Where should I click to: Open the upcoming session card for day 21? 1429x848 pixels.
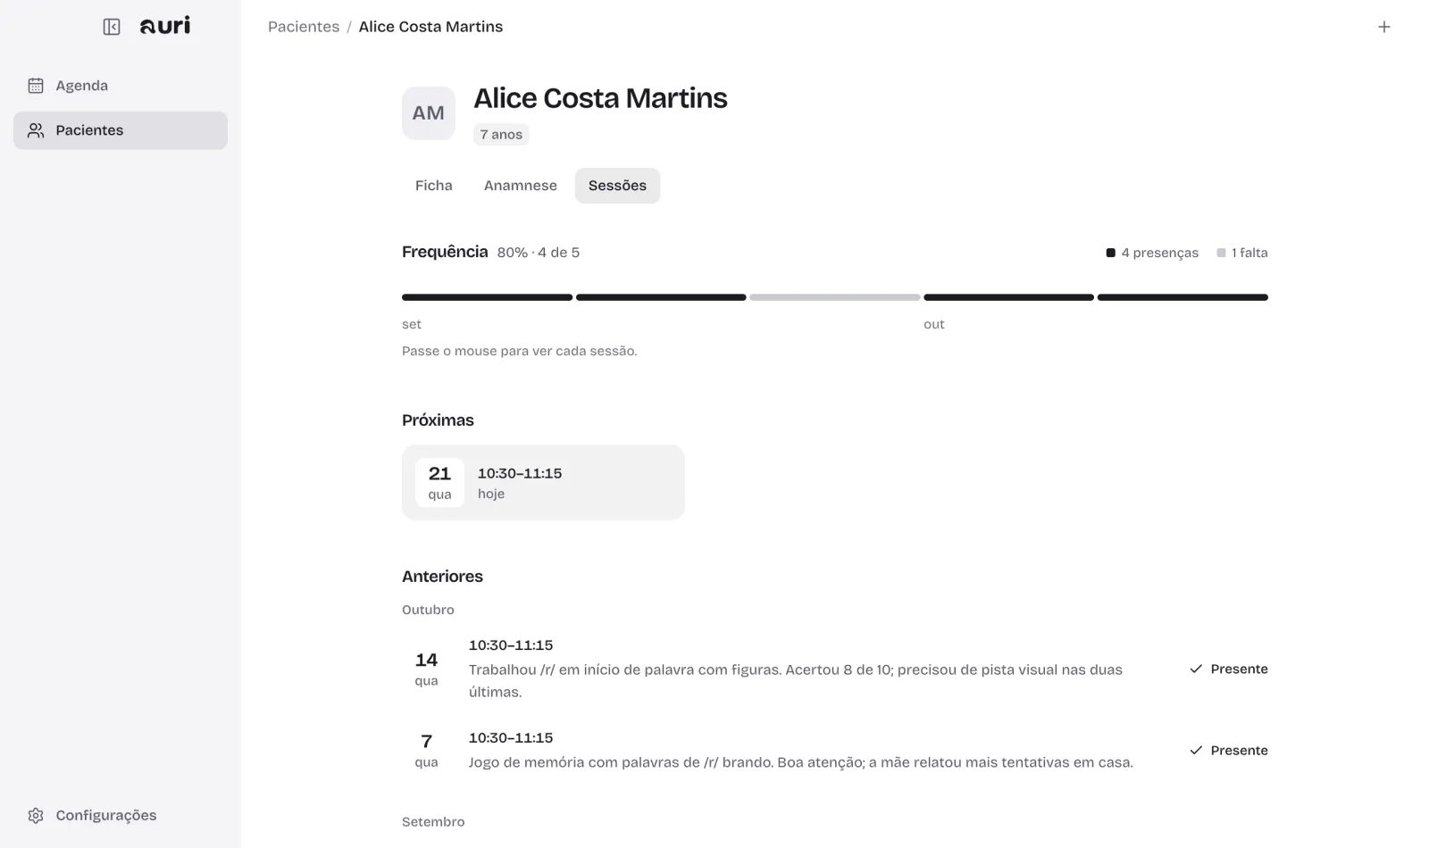pyautogui.click(x=543, y=482)
